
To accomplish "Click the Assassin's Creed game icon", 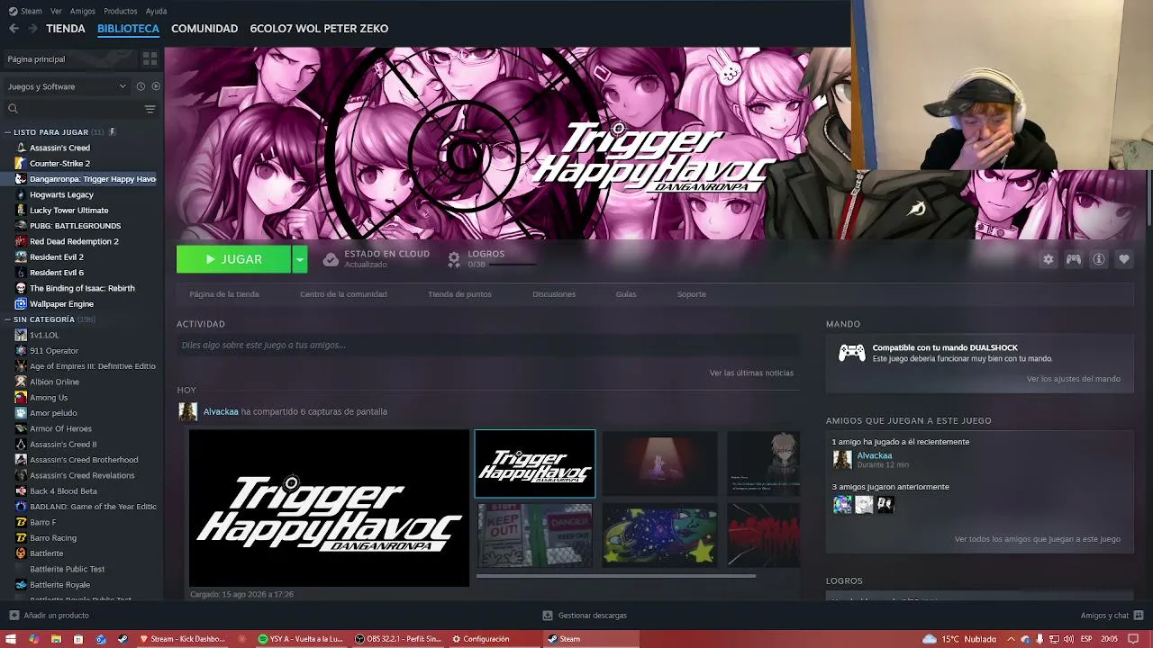I will tap(21, 148).
